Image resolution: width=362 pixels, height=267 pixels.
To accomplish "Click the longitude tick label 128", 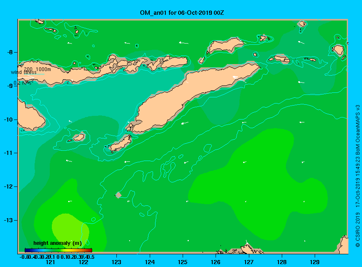I will tap(282, 262).
